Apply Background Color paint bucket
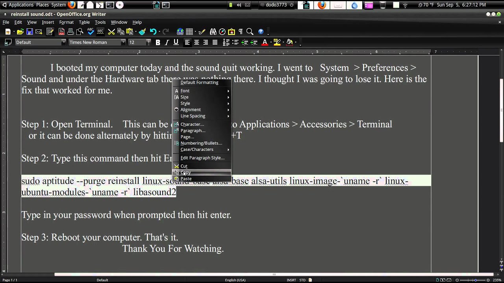Viewport: 504px width, 283px height. 290,42
